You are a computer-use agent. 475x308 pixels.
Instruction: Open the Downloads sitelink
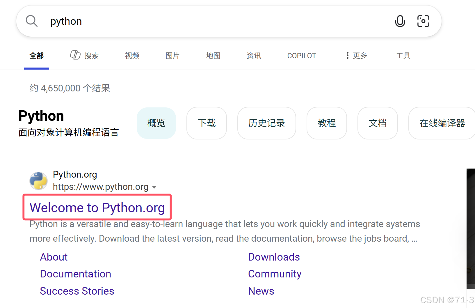(274, 257)
